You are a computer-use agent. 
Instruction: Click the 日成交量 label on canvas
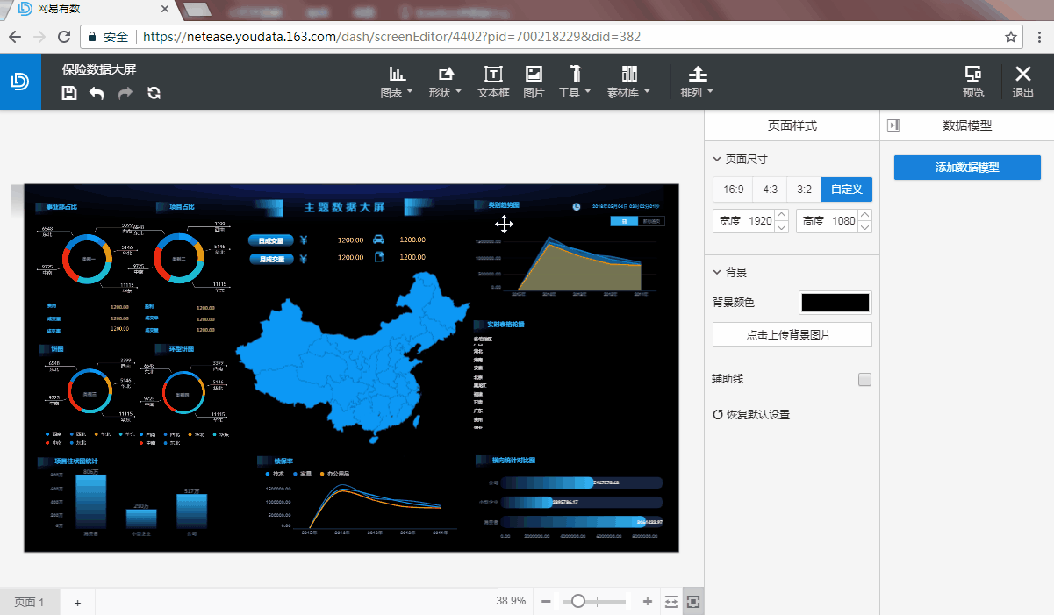point(269,240)
